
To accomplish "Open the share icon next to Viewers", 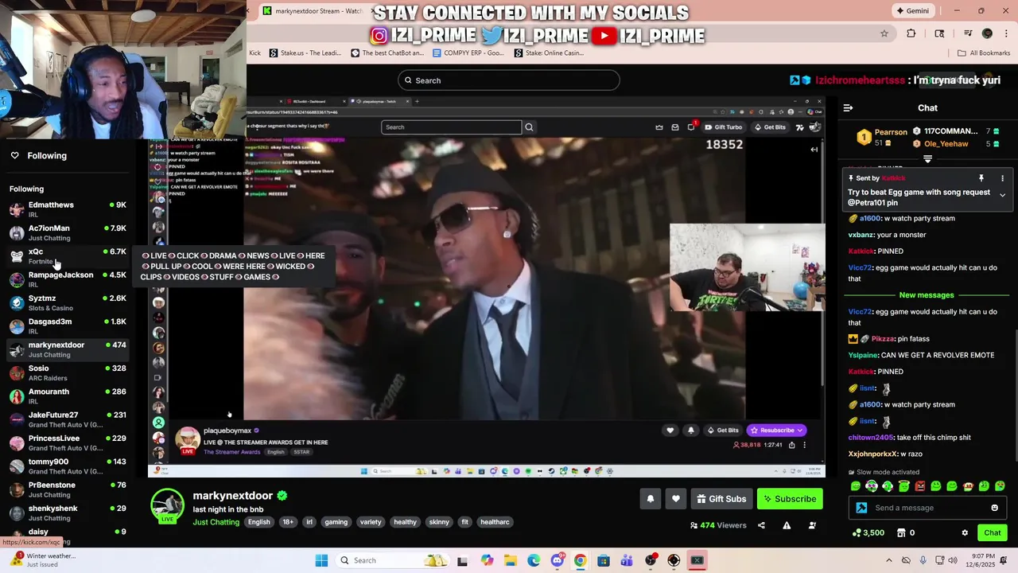I will [x=761, y=525].
